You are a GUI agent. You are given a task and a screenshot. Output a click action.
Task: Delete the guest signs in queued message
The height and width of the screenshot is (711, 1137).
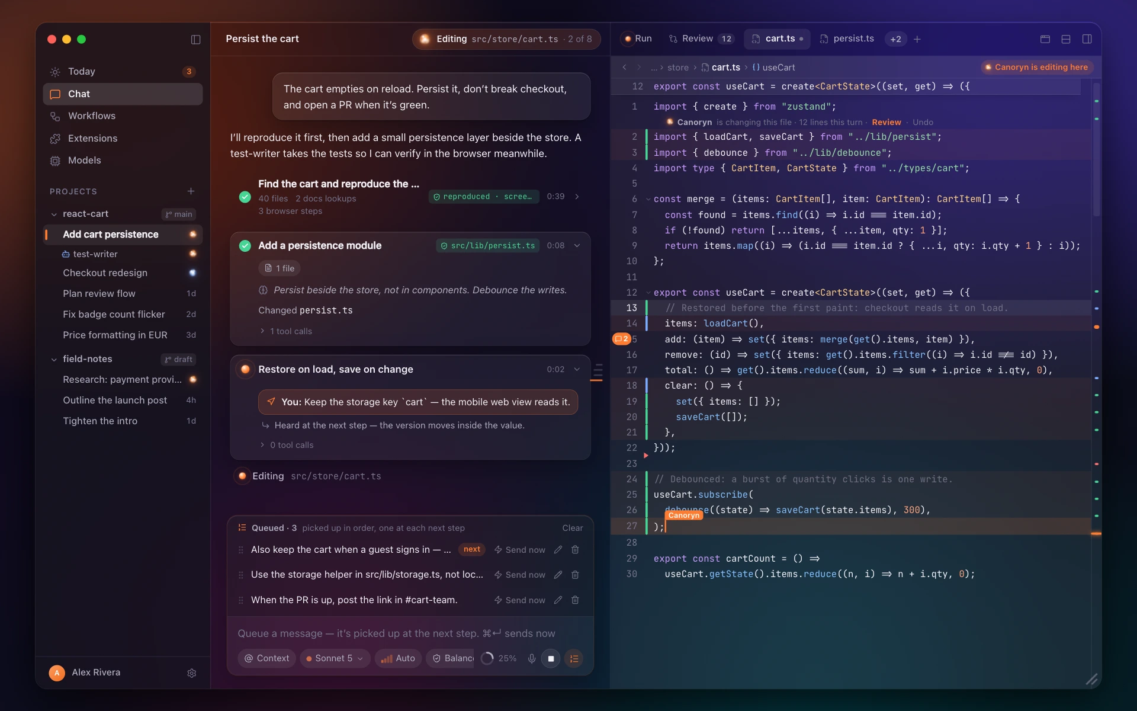[x=575, y=550]
